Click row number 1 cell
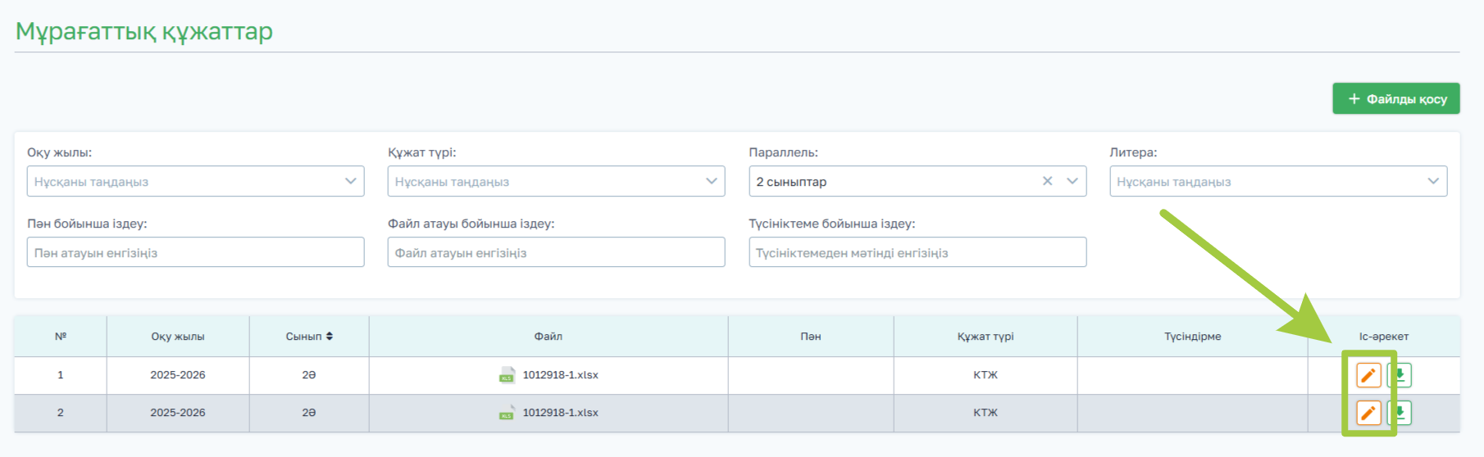Viewport: 1484px width, 457px height. 61,375
